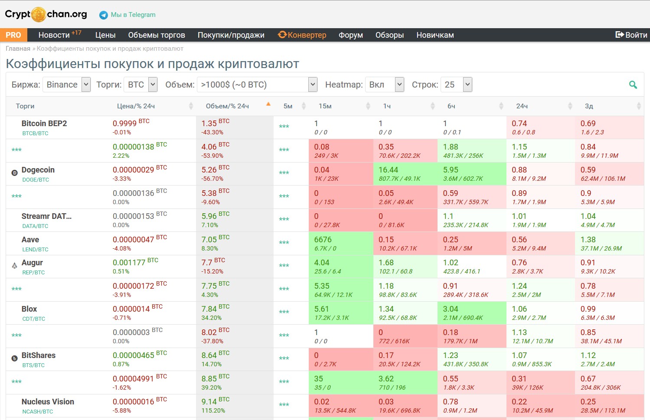
Task: Open the Новости menu
Action: tap(54, 35)
